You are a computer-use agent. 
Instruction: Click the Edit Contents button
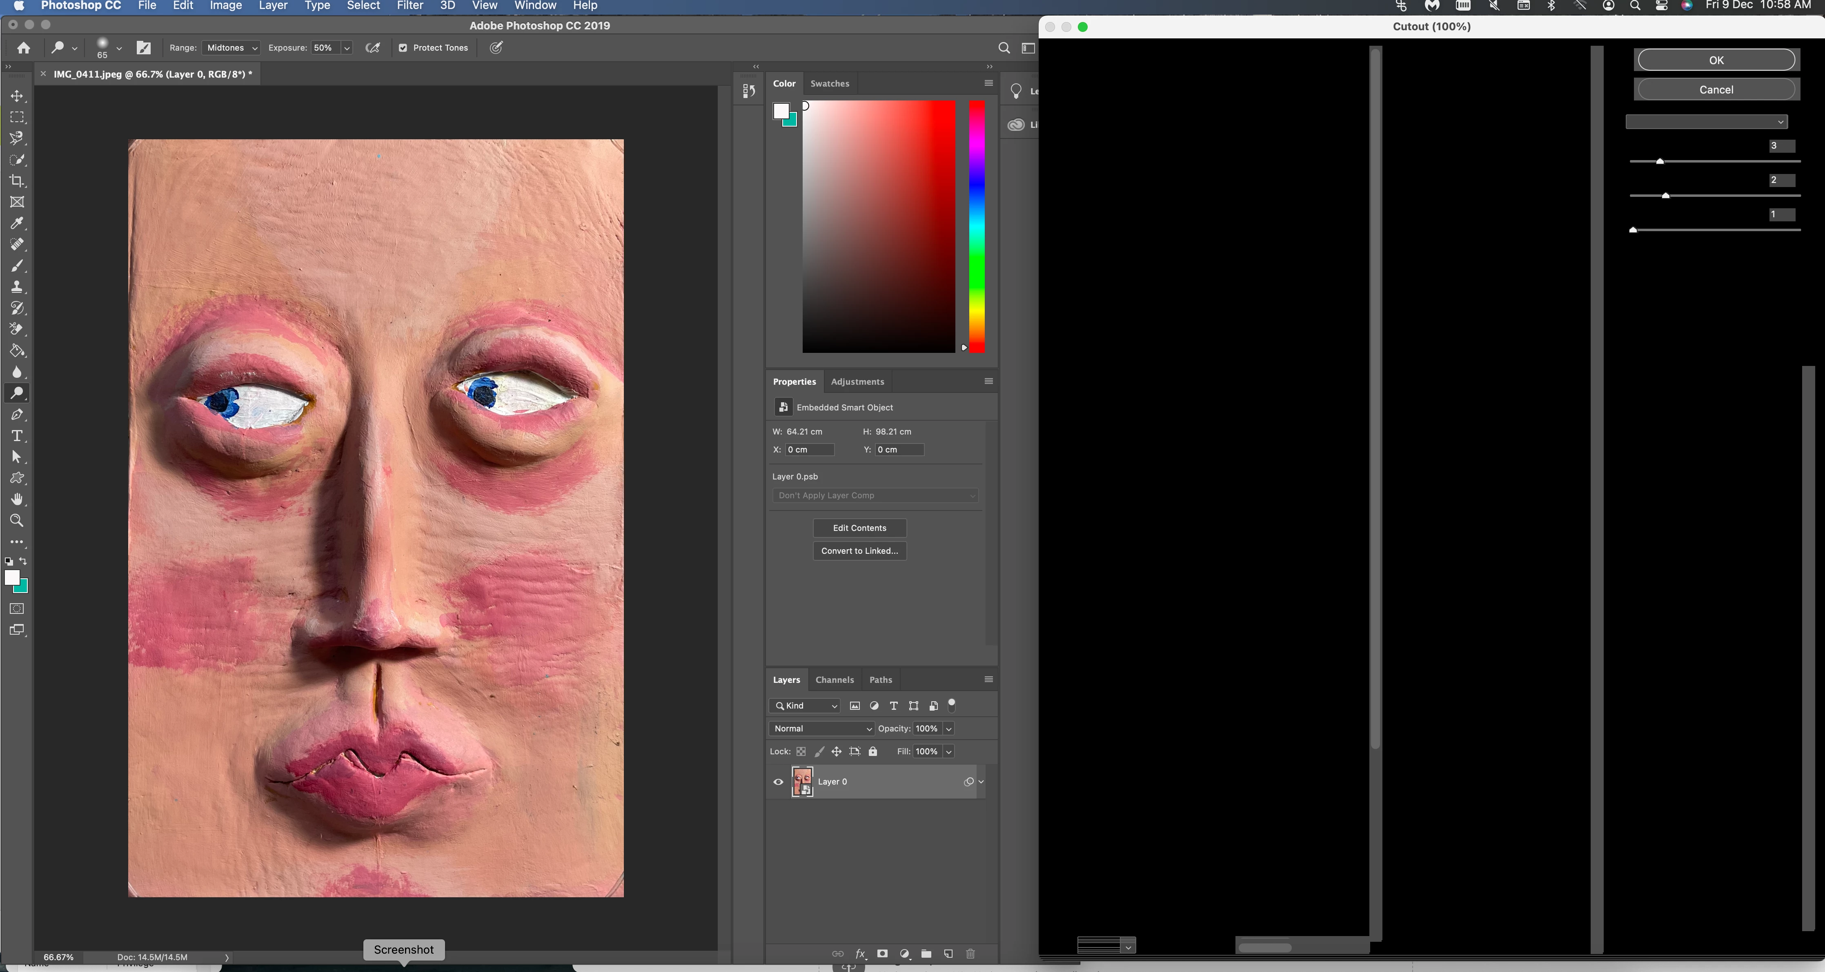[859, 528]
